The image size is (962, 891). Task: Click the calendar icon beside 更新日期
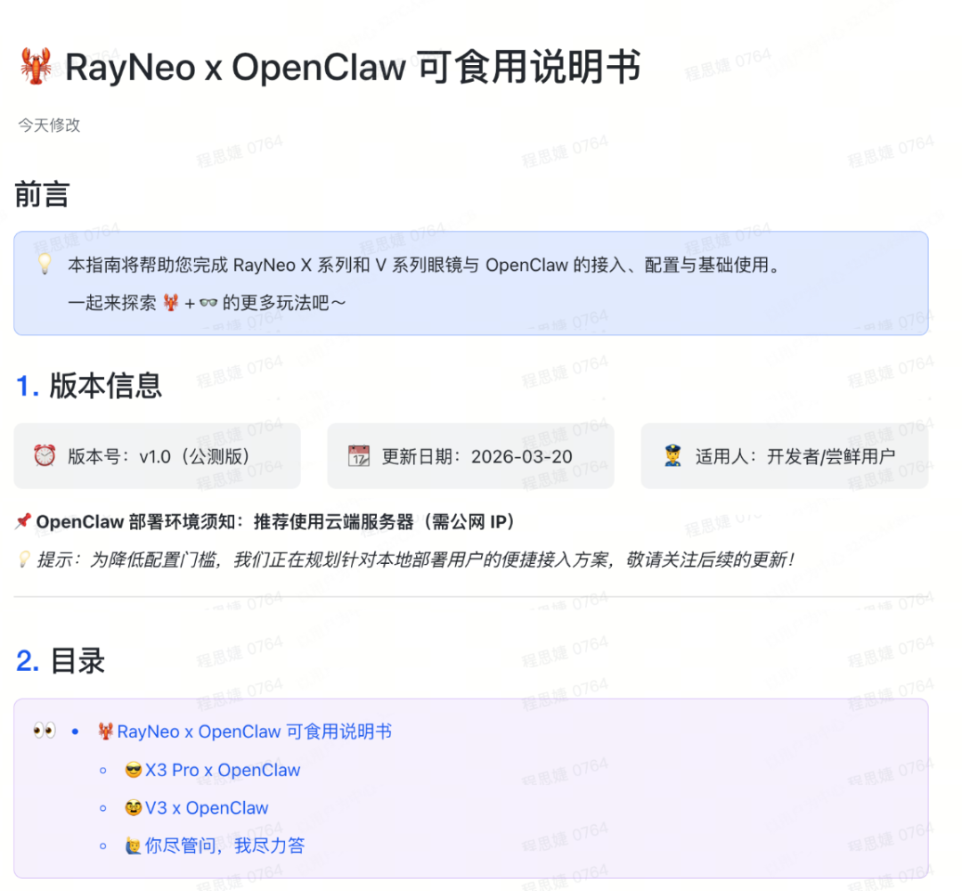(x=358, y=456)
